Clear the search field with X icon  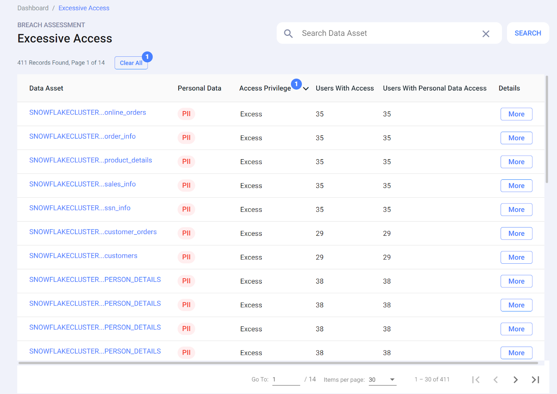tap(486, 34)
